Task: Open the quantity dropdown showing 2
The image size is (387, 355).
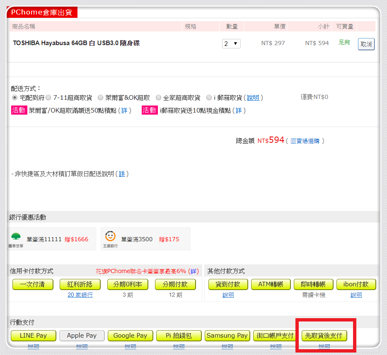Action: (231, 43)
